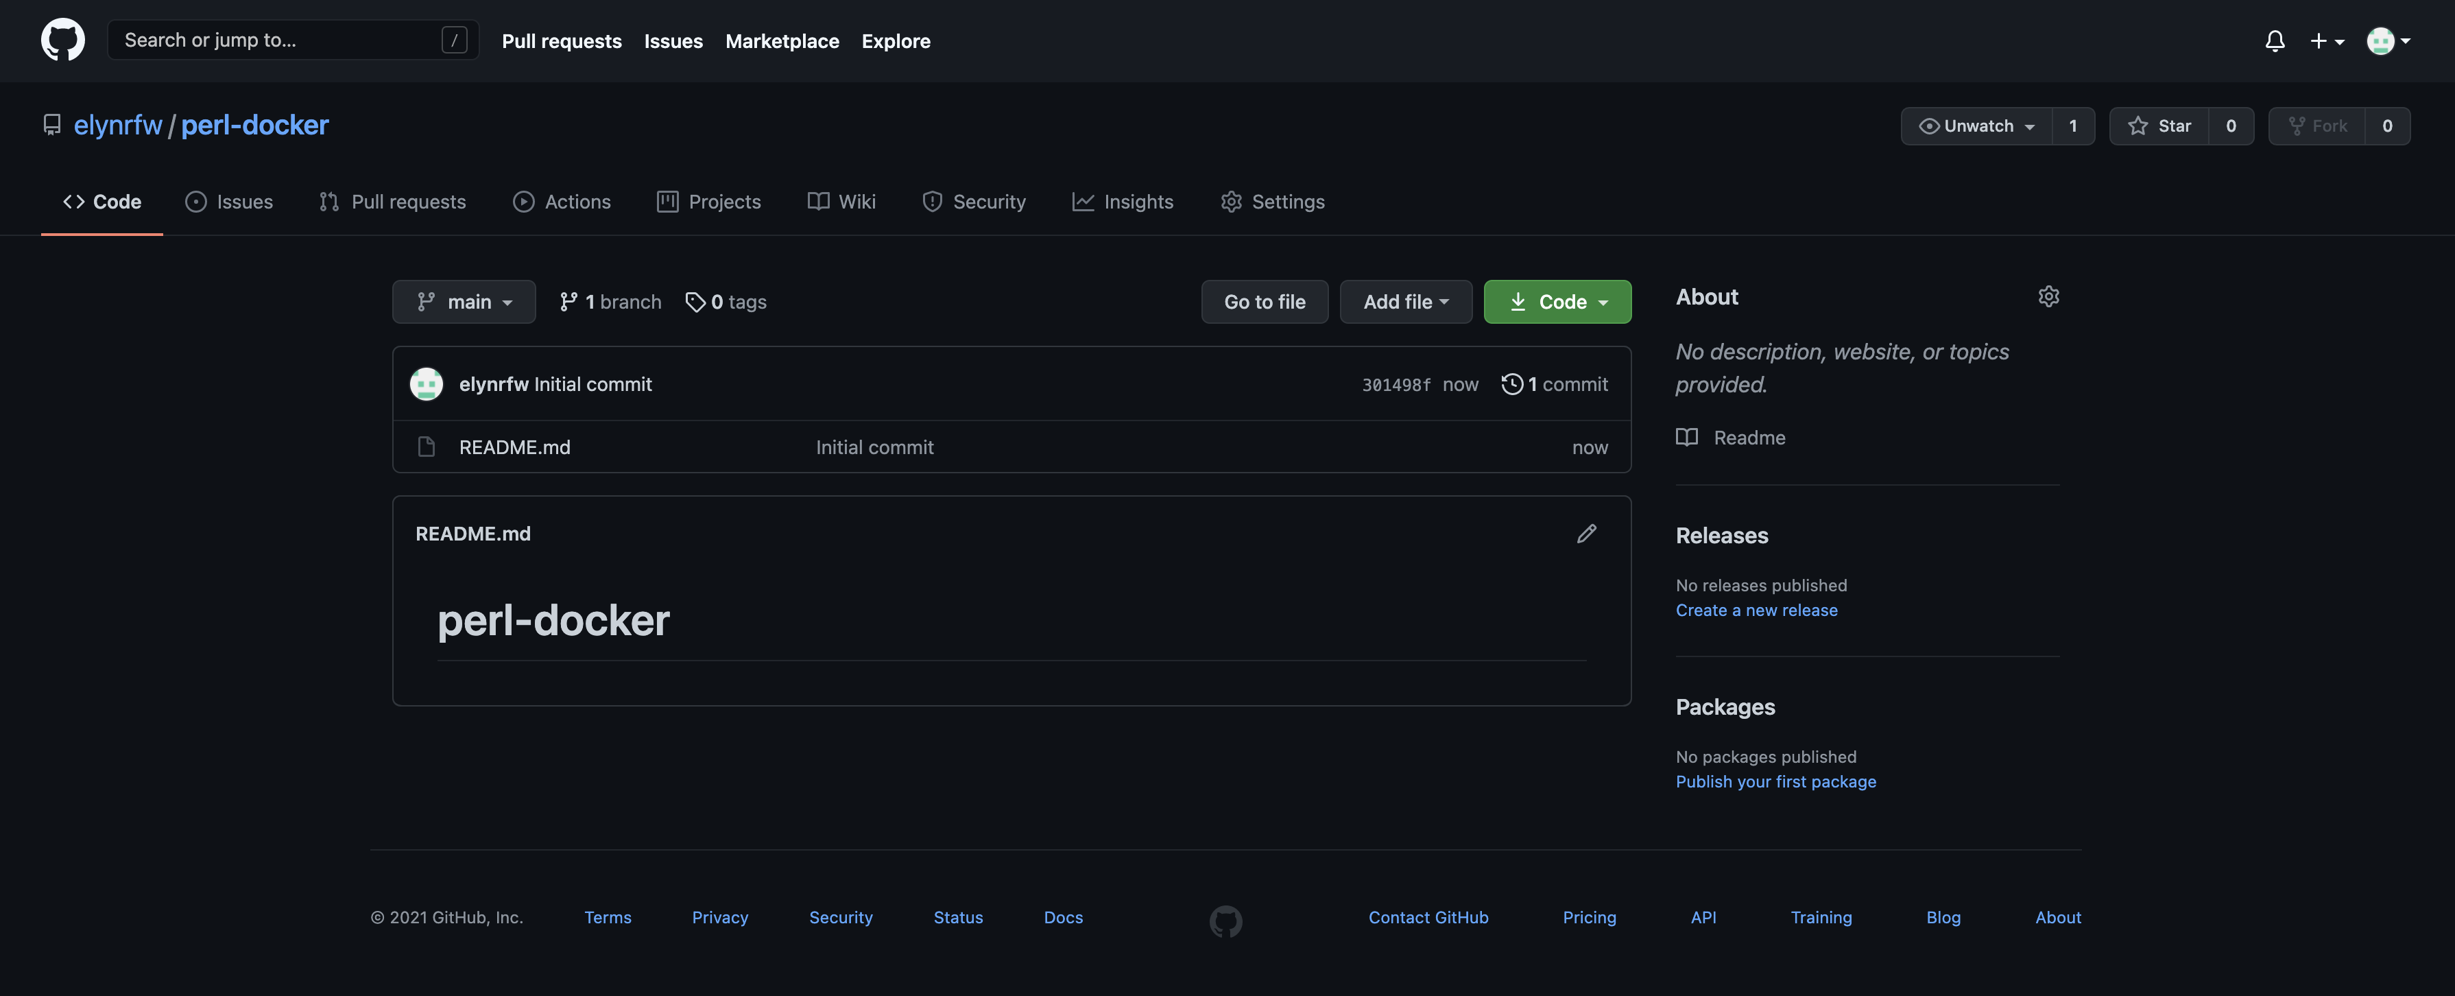
Task: Click the GitHub Octocat logo in header
Action: tap(63, 40)
